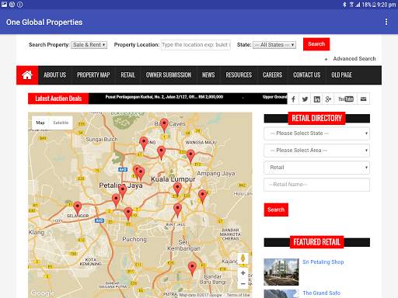Open the News menu item
This screenshot has width=398, height=298.
tap(208, 75)
